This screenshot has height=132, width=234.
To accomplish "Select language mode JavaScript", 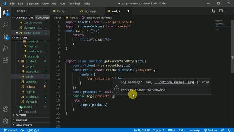I will (x=194, y=130).
